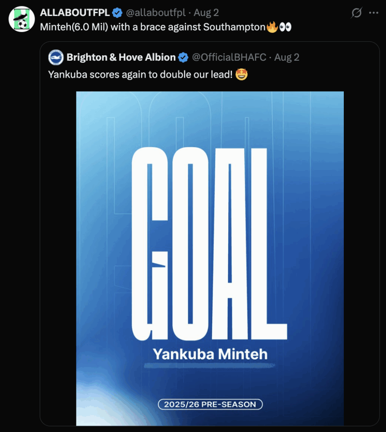Screen dimensions: 386x432
Task: Click the star-struck emoji in quoted tweet
Action: click(242, 75)
